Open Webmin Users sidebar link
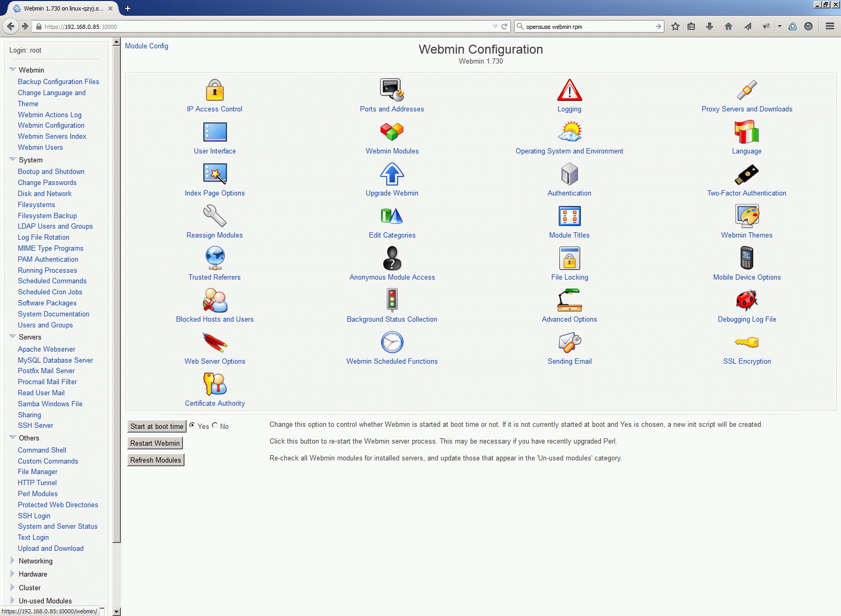 point(40,147)
